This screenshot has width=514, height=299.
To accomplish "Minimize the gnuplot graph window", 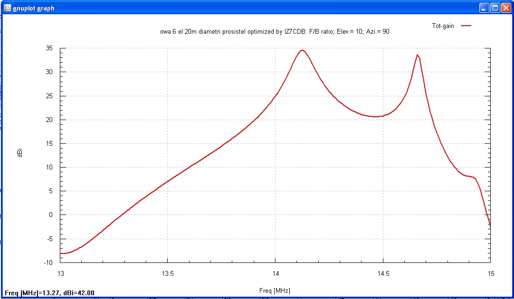I will (484, 8).
